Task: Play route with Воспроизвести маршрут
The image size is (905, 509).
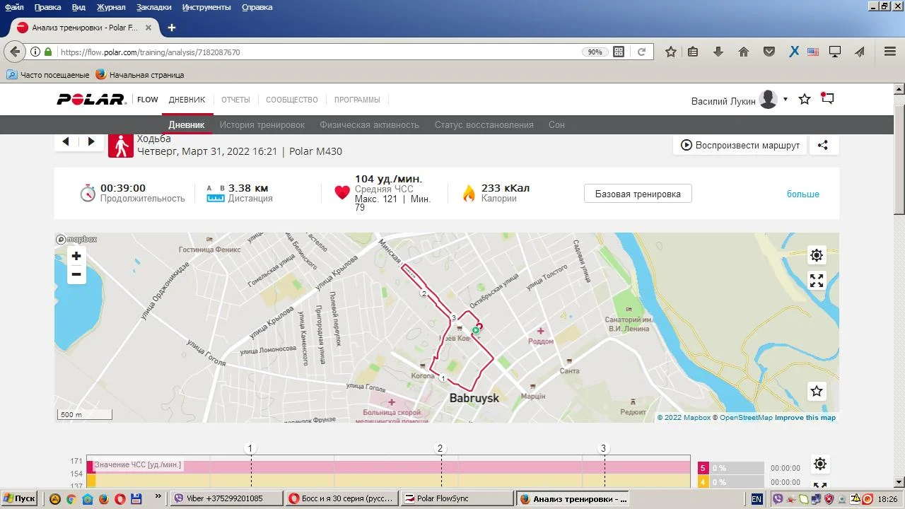Action: pyautogui.click(x=740, y=145)
